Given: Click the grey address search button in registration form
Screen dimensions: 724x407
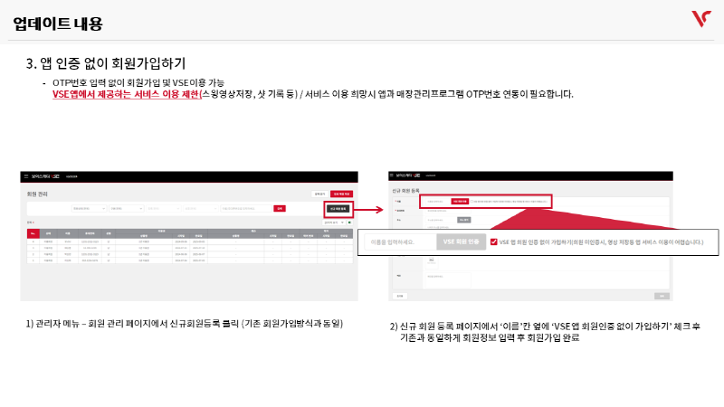Looking at the screenshot, I should pyautogui.click(x=464, y=220).
